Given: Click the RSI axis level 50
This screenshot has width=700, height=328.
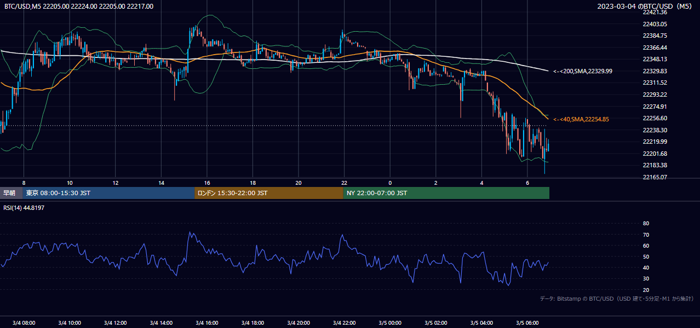Looking at the screenshot, I should 646,257.
